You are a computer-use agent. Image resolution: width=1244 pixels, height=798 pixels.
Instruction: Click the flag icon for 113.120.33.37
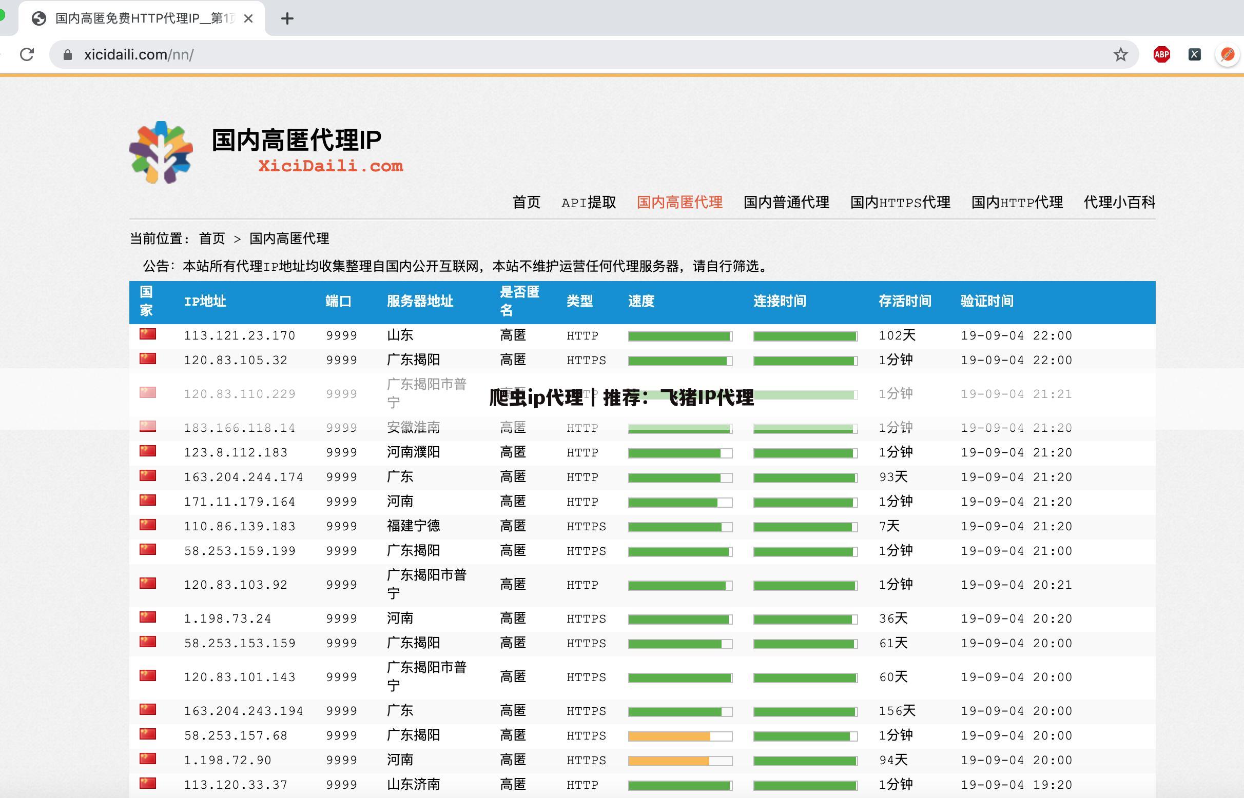click(148, 784)
